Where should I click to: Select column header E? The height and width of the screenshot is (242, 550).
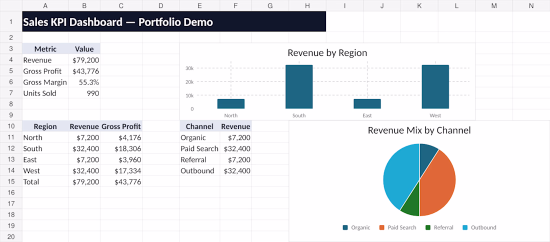point(199,5)
